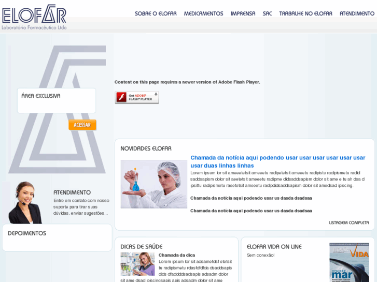The width and height of the screenshot is (377, 282).
Task: Focus the Área Exclusiva login box
Action: click(x=57, y=100)
